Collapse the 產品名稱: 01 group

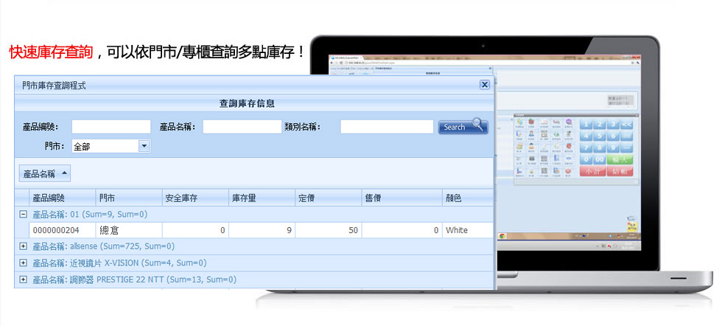click(23, 214)
